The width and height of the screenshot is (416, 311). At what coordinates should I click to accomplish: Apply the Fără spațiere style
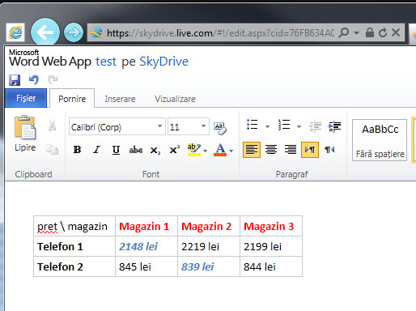(380, 140)
